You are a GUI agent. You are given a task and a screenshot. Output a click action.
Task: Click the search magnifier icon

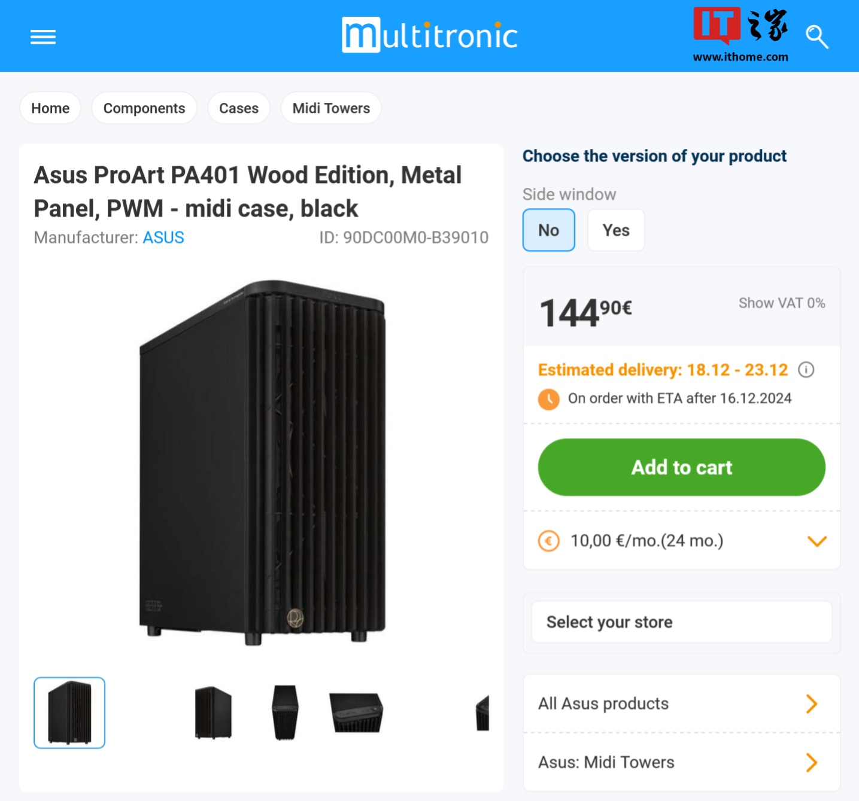[x=816, y=37]
